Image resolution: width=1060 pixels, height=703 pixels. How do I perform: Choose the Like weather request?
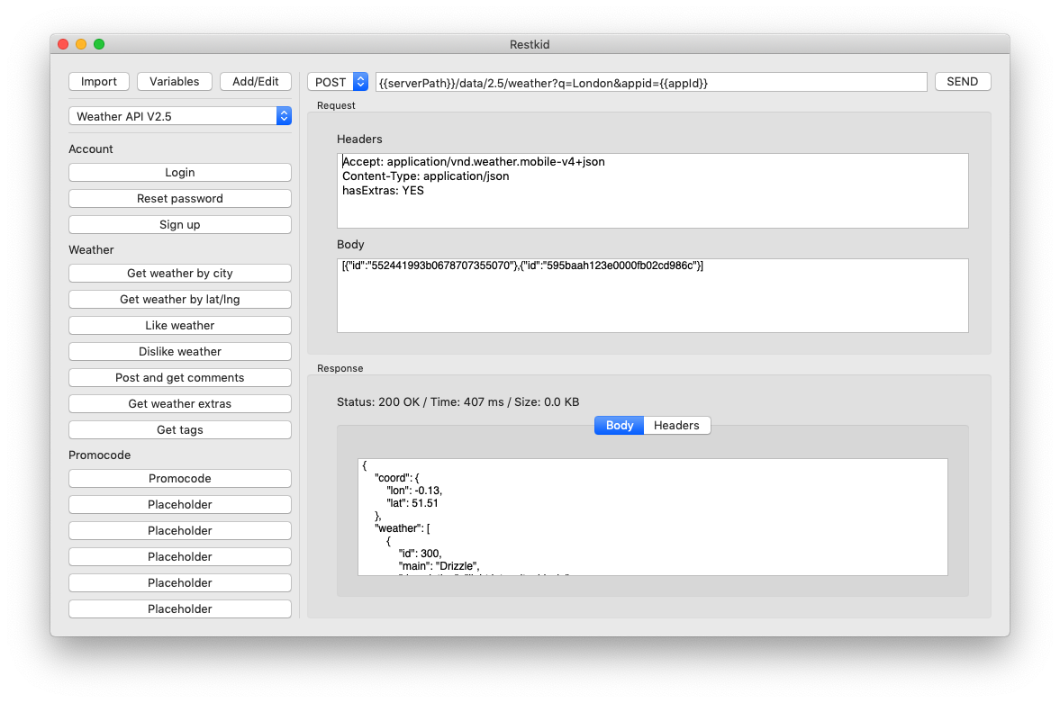pos(180,325)
